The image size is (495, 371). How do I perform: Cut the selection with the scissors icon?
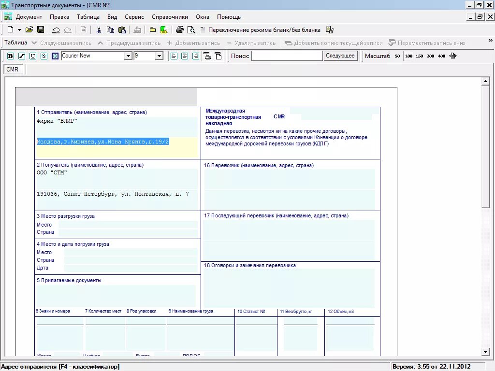[99, 29]
